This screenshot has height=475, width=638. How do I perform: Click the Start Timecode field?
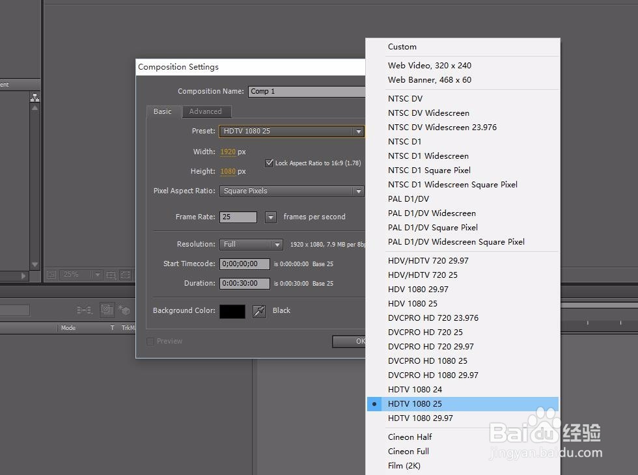[245, 264]
